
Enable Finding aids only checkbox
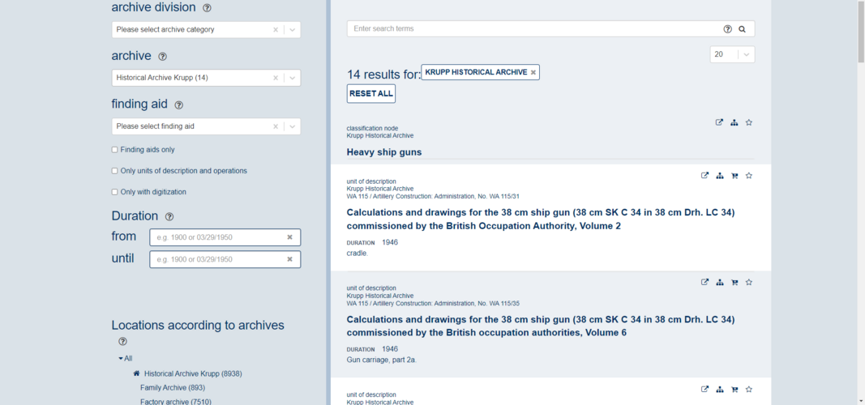pyautogui.click(x=115, y=149)
